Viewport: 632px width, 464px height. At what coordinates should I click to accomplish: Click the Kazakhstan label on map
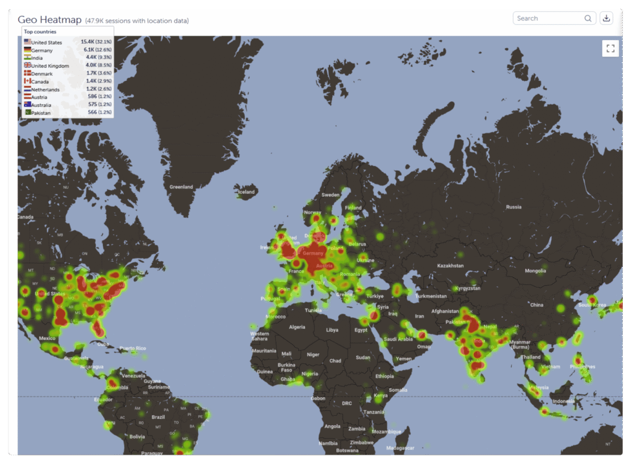coord(450,265)
